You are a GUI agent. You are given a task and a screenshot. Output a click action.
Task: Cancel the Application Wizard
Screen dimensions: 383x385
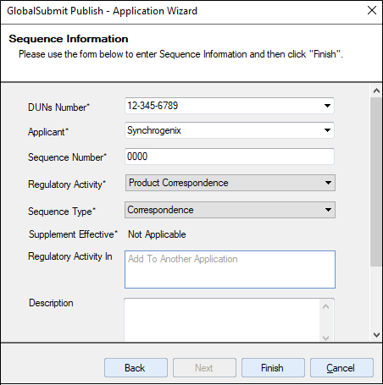click(341, 368)
